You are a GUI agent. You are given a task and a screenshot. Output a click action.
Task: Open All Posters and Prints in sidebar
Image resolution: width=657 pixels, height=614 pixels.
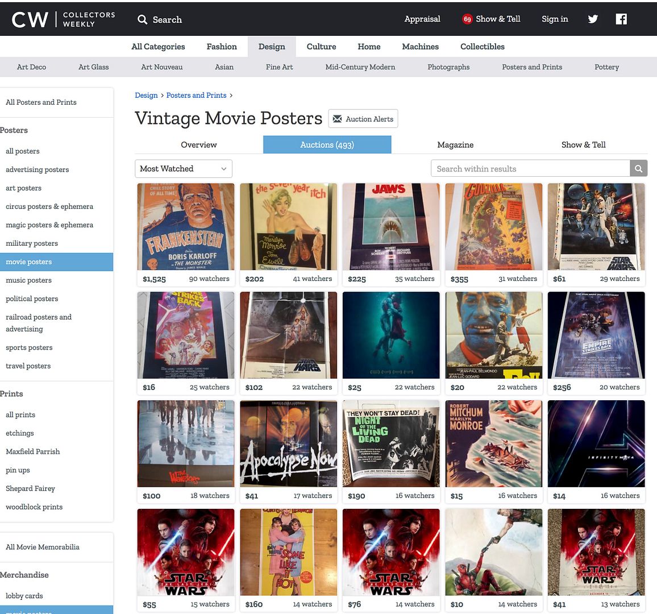(x=41, y=102)
